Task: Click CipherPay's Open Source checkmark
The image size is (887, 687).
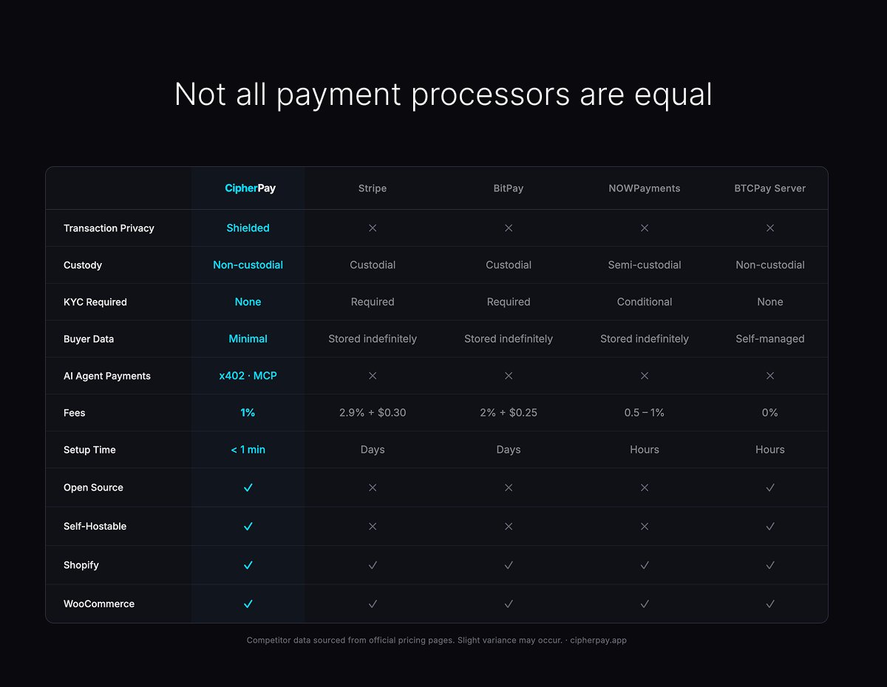Action: click(248, 488)
